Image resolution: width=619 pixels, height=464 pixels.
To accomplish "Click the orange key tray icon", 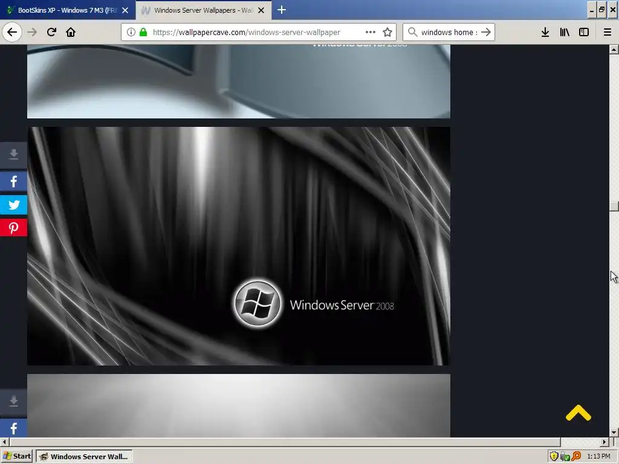I will coord(576,457).
